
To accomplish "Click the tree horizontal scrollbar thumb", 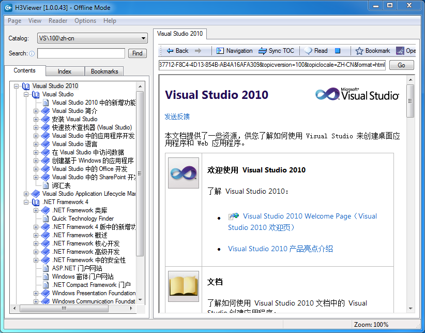I will [x=64, y=308].
